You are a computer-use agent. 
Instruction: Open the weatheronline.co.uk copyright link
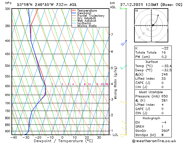tap(154, 141)
